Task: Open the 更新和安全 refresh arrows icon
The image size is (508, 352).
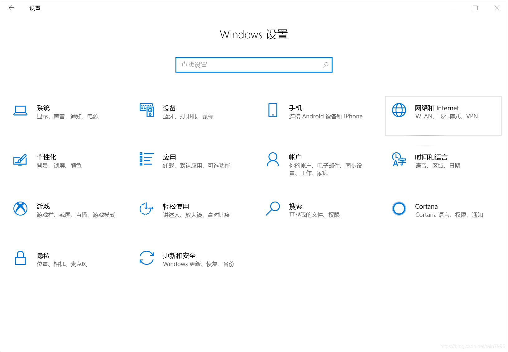Action: pyautogui.click(x=146, y=258)
